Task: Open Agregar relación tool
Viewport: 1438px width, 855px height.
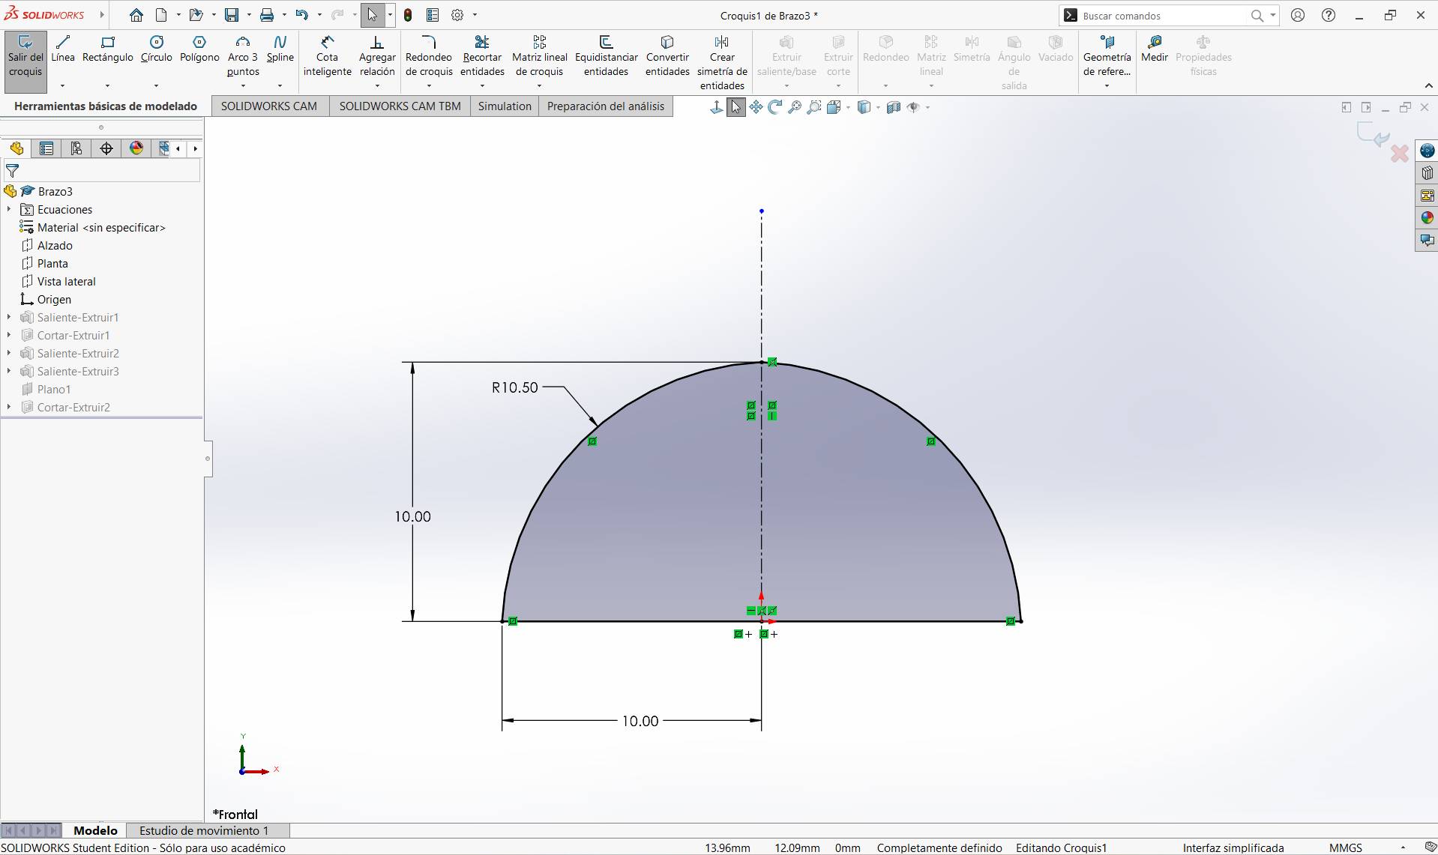Action: point(377,55)
